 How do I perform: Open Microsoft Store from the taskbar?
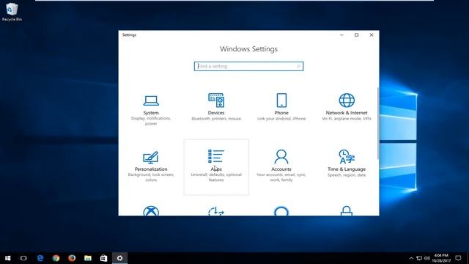pos(103,258)
